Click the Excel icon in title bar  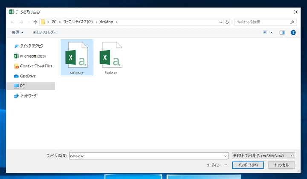click(x=11, y=12)
